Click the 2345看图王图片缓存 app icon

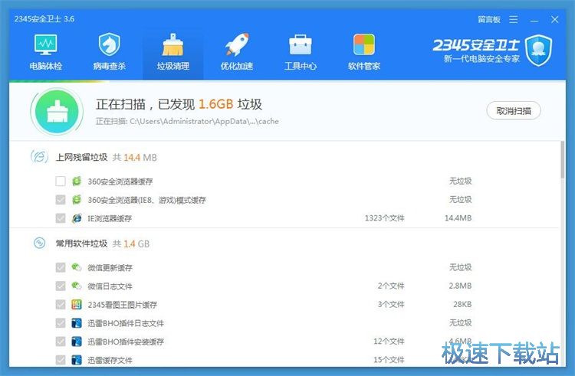tap(76, 304)
